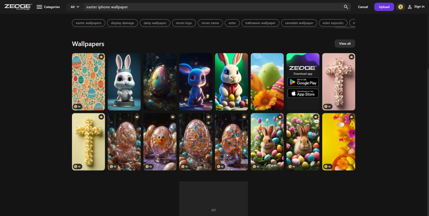Focus the search field with easter iphone wallpaper

coord(213,7)
